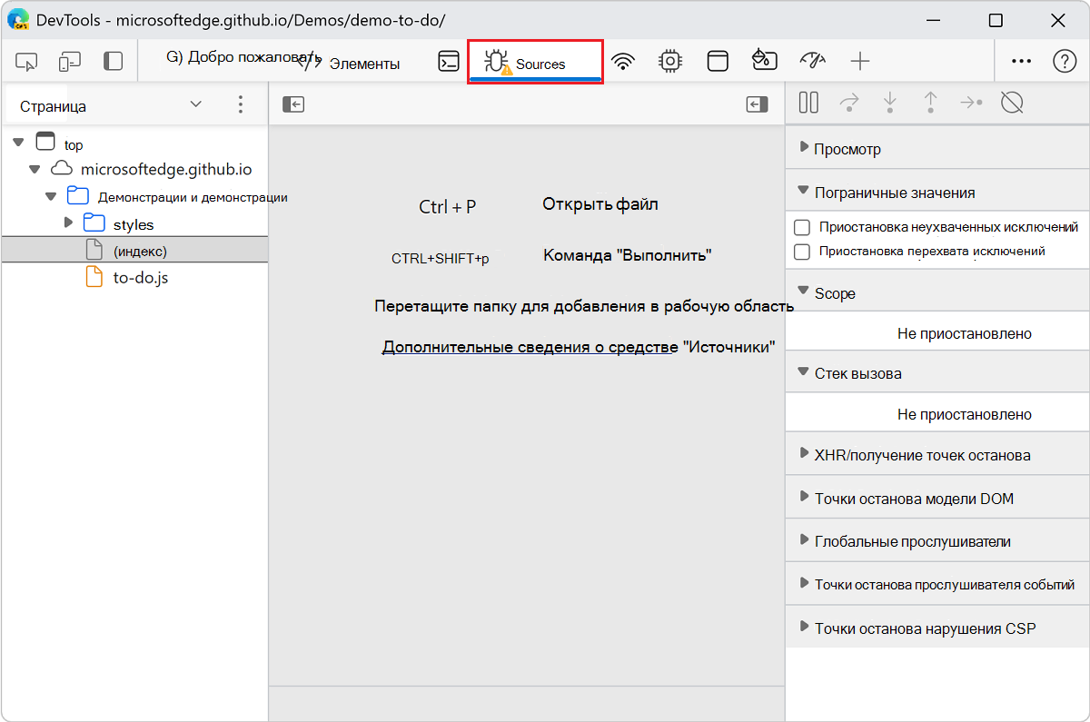Open the Страница dropdown chevron
This screenshot has height=722, width=1090.
coord(196,105)
